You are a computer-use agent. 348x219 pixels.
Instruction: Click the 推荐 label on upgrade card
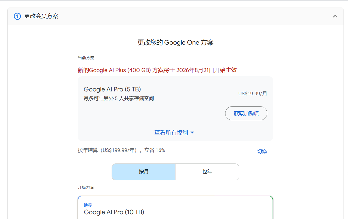coord(88,205)
